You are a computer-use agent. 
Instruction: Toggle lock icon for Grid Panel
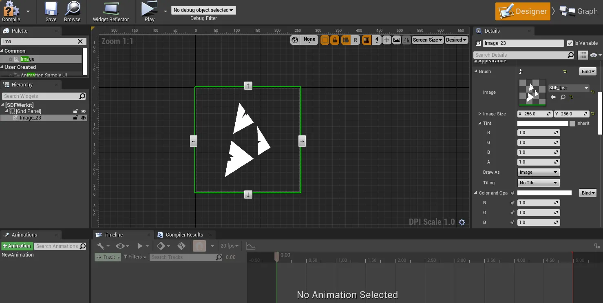coord(75,111)
